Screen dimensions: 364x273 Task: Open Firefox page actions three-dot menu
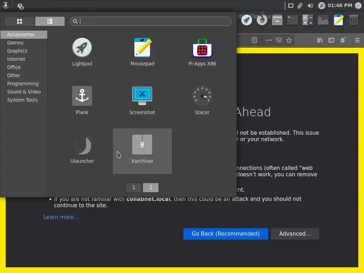(269, 40)
